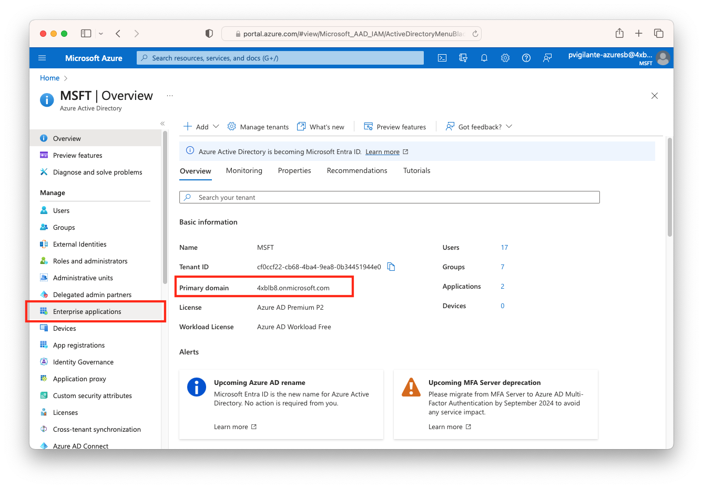Open Azure Cloud Shell from the top bar
The image size is (703, 488).
point(442,58)
